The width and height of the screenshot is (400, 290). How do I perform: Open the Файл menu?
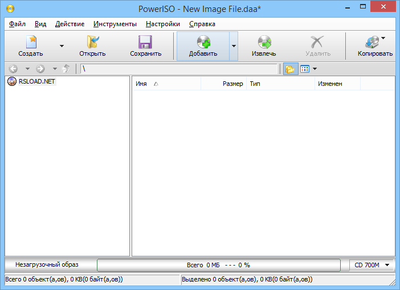[17, 24]
